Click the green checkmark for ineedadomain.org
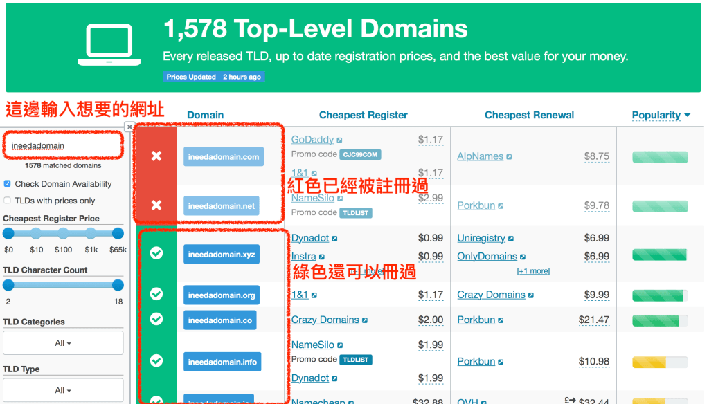 point(156,295)
